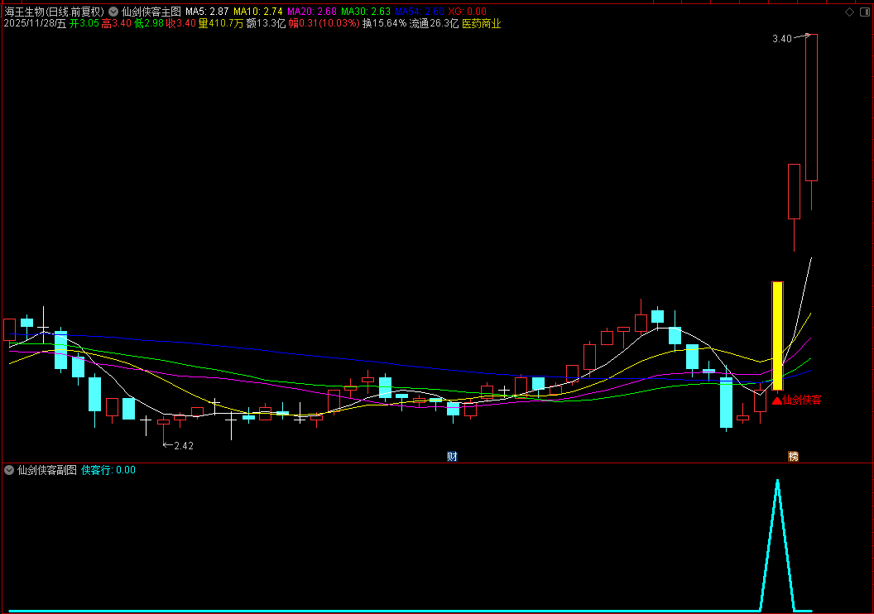Image resolution: width=874 pixels, height=614 pixels.
Task: Click the yellow MA10: 2.74 legend
Action: (x=257, y=11)
